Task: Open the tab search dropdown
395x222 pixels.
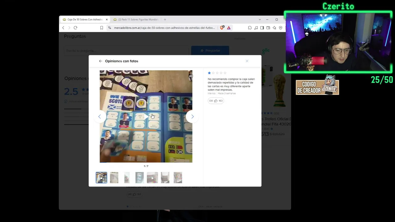Action: pyautogui.click(x=260, y=19)
